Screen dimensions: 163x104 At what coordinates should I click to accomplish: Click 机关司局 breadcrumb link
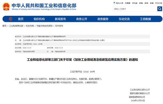[x=30, y=26]
